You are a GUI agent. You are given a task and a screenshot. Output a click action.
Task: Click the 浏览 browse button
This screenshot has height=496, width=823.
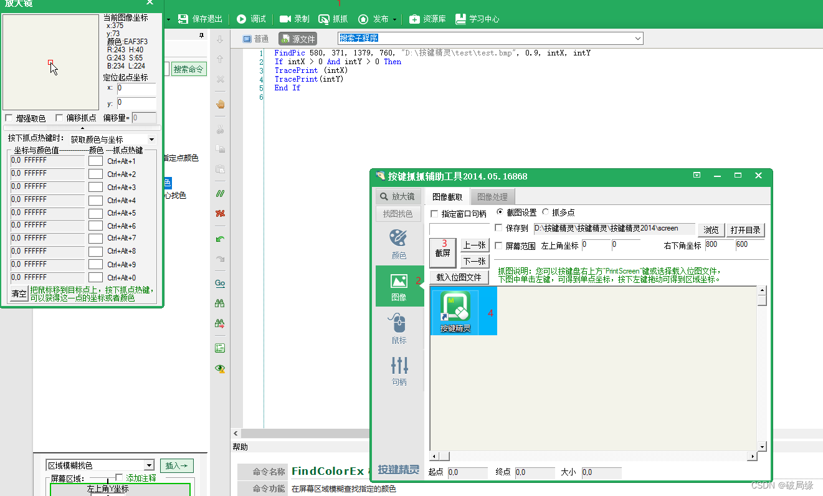pyautogui.click(x=711, y=230)
